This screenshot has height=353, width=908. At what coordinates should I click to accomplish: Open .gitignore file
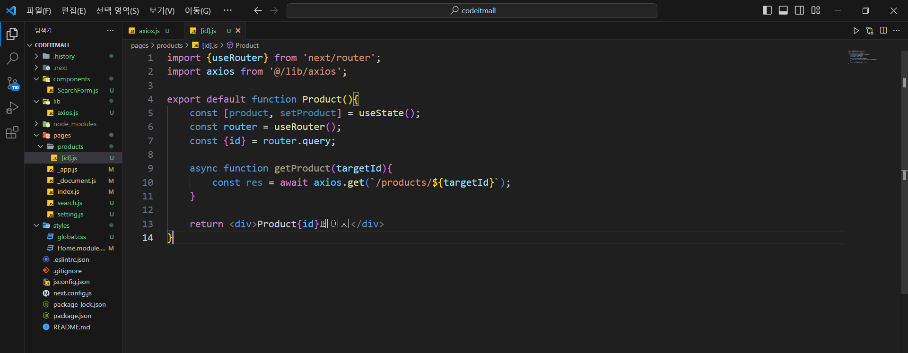point(73,271)
